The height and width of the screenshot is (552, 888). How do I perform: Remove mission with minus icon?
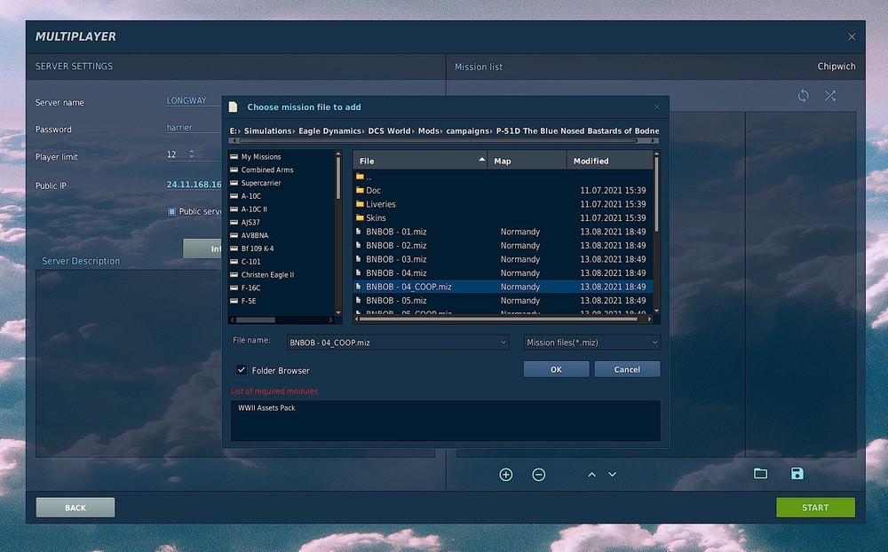(x=539, y=475)
